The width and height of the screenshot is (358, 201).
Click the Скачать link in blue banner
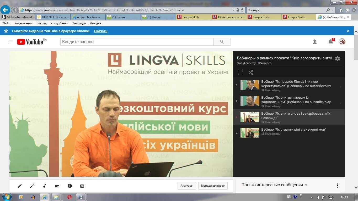tap(101, 31)
